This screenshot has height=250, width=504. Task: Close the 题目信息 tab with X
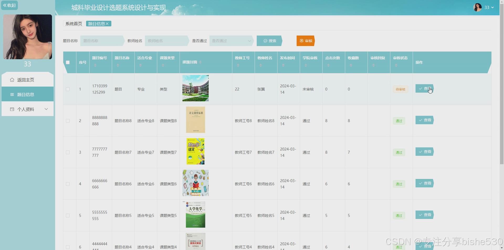[x=107, y=24]
